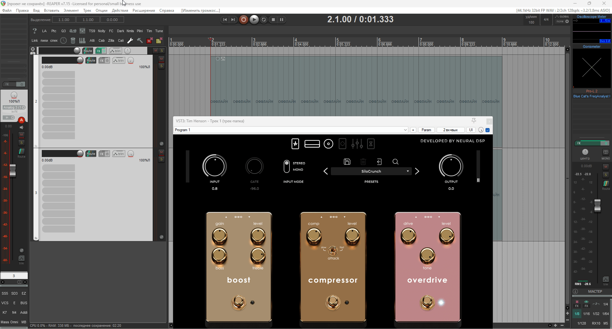Mute track 1 with M button

click(156, 51)
